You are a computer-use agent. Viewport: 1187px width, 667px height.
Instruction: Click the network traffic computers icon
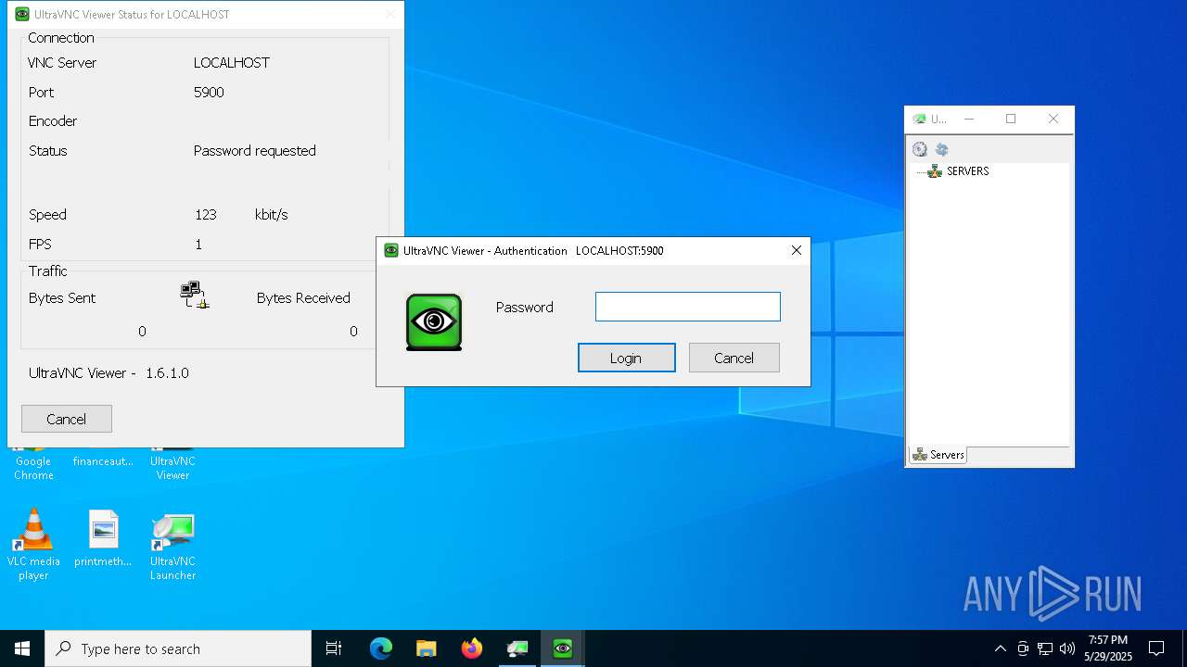click(195, 295)
